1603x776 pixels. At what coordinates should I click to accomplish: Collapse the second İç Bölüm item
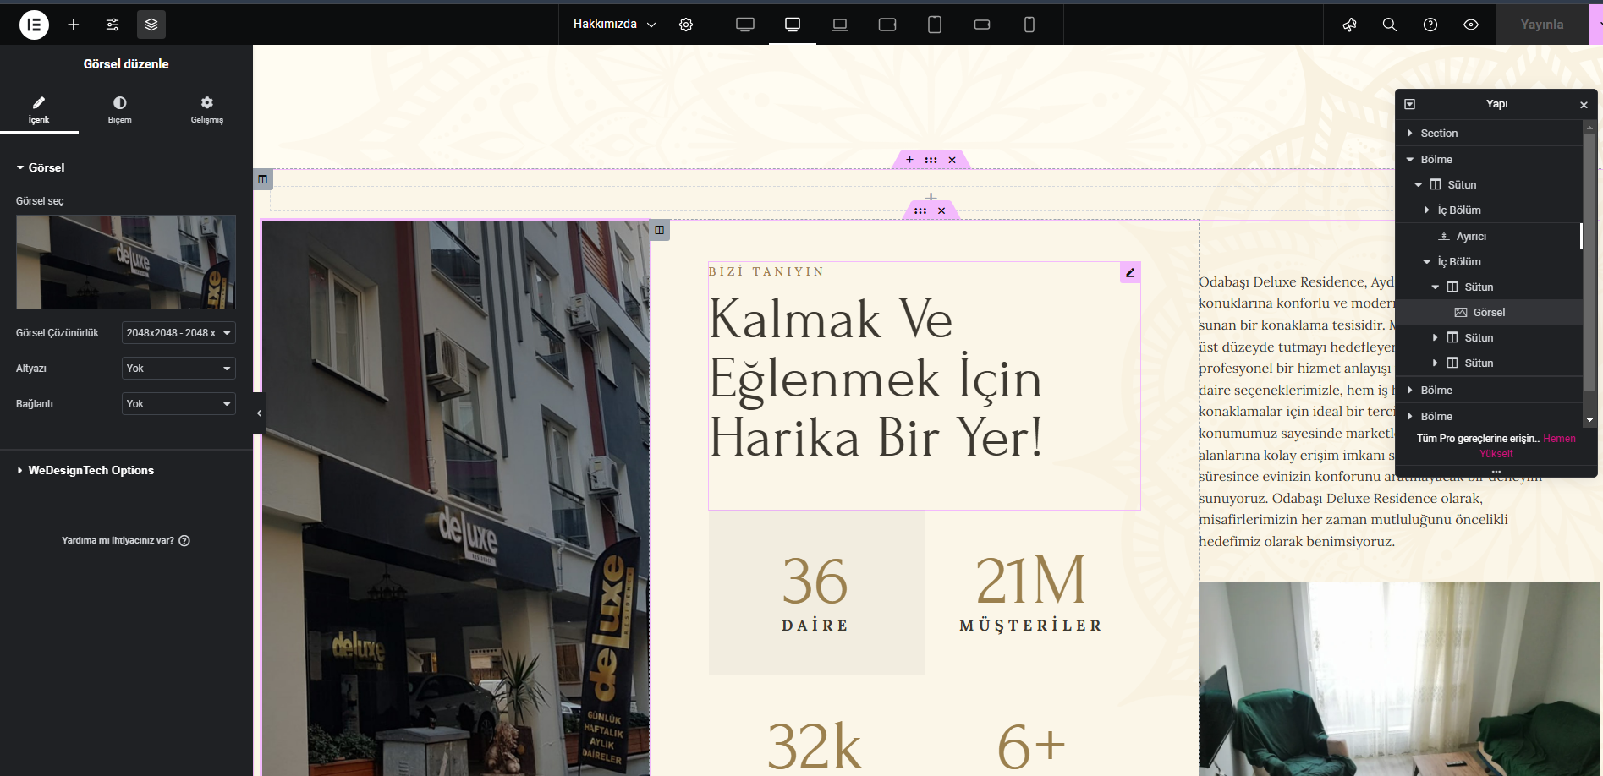tap(1427, 261)
